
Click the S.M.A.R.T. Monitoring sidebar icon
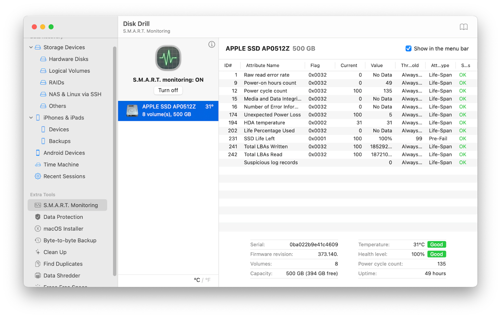coord(38,205)
